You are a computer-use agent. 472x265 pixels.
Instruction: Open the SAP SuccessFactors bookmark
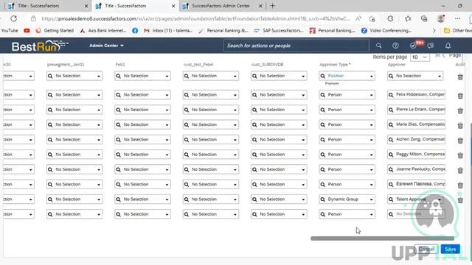pos(279,30)
